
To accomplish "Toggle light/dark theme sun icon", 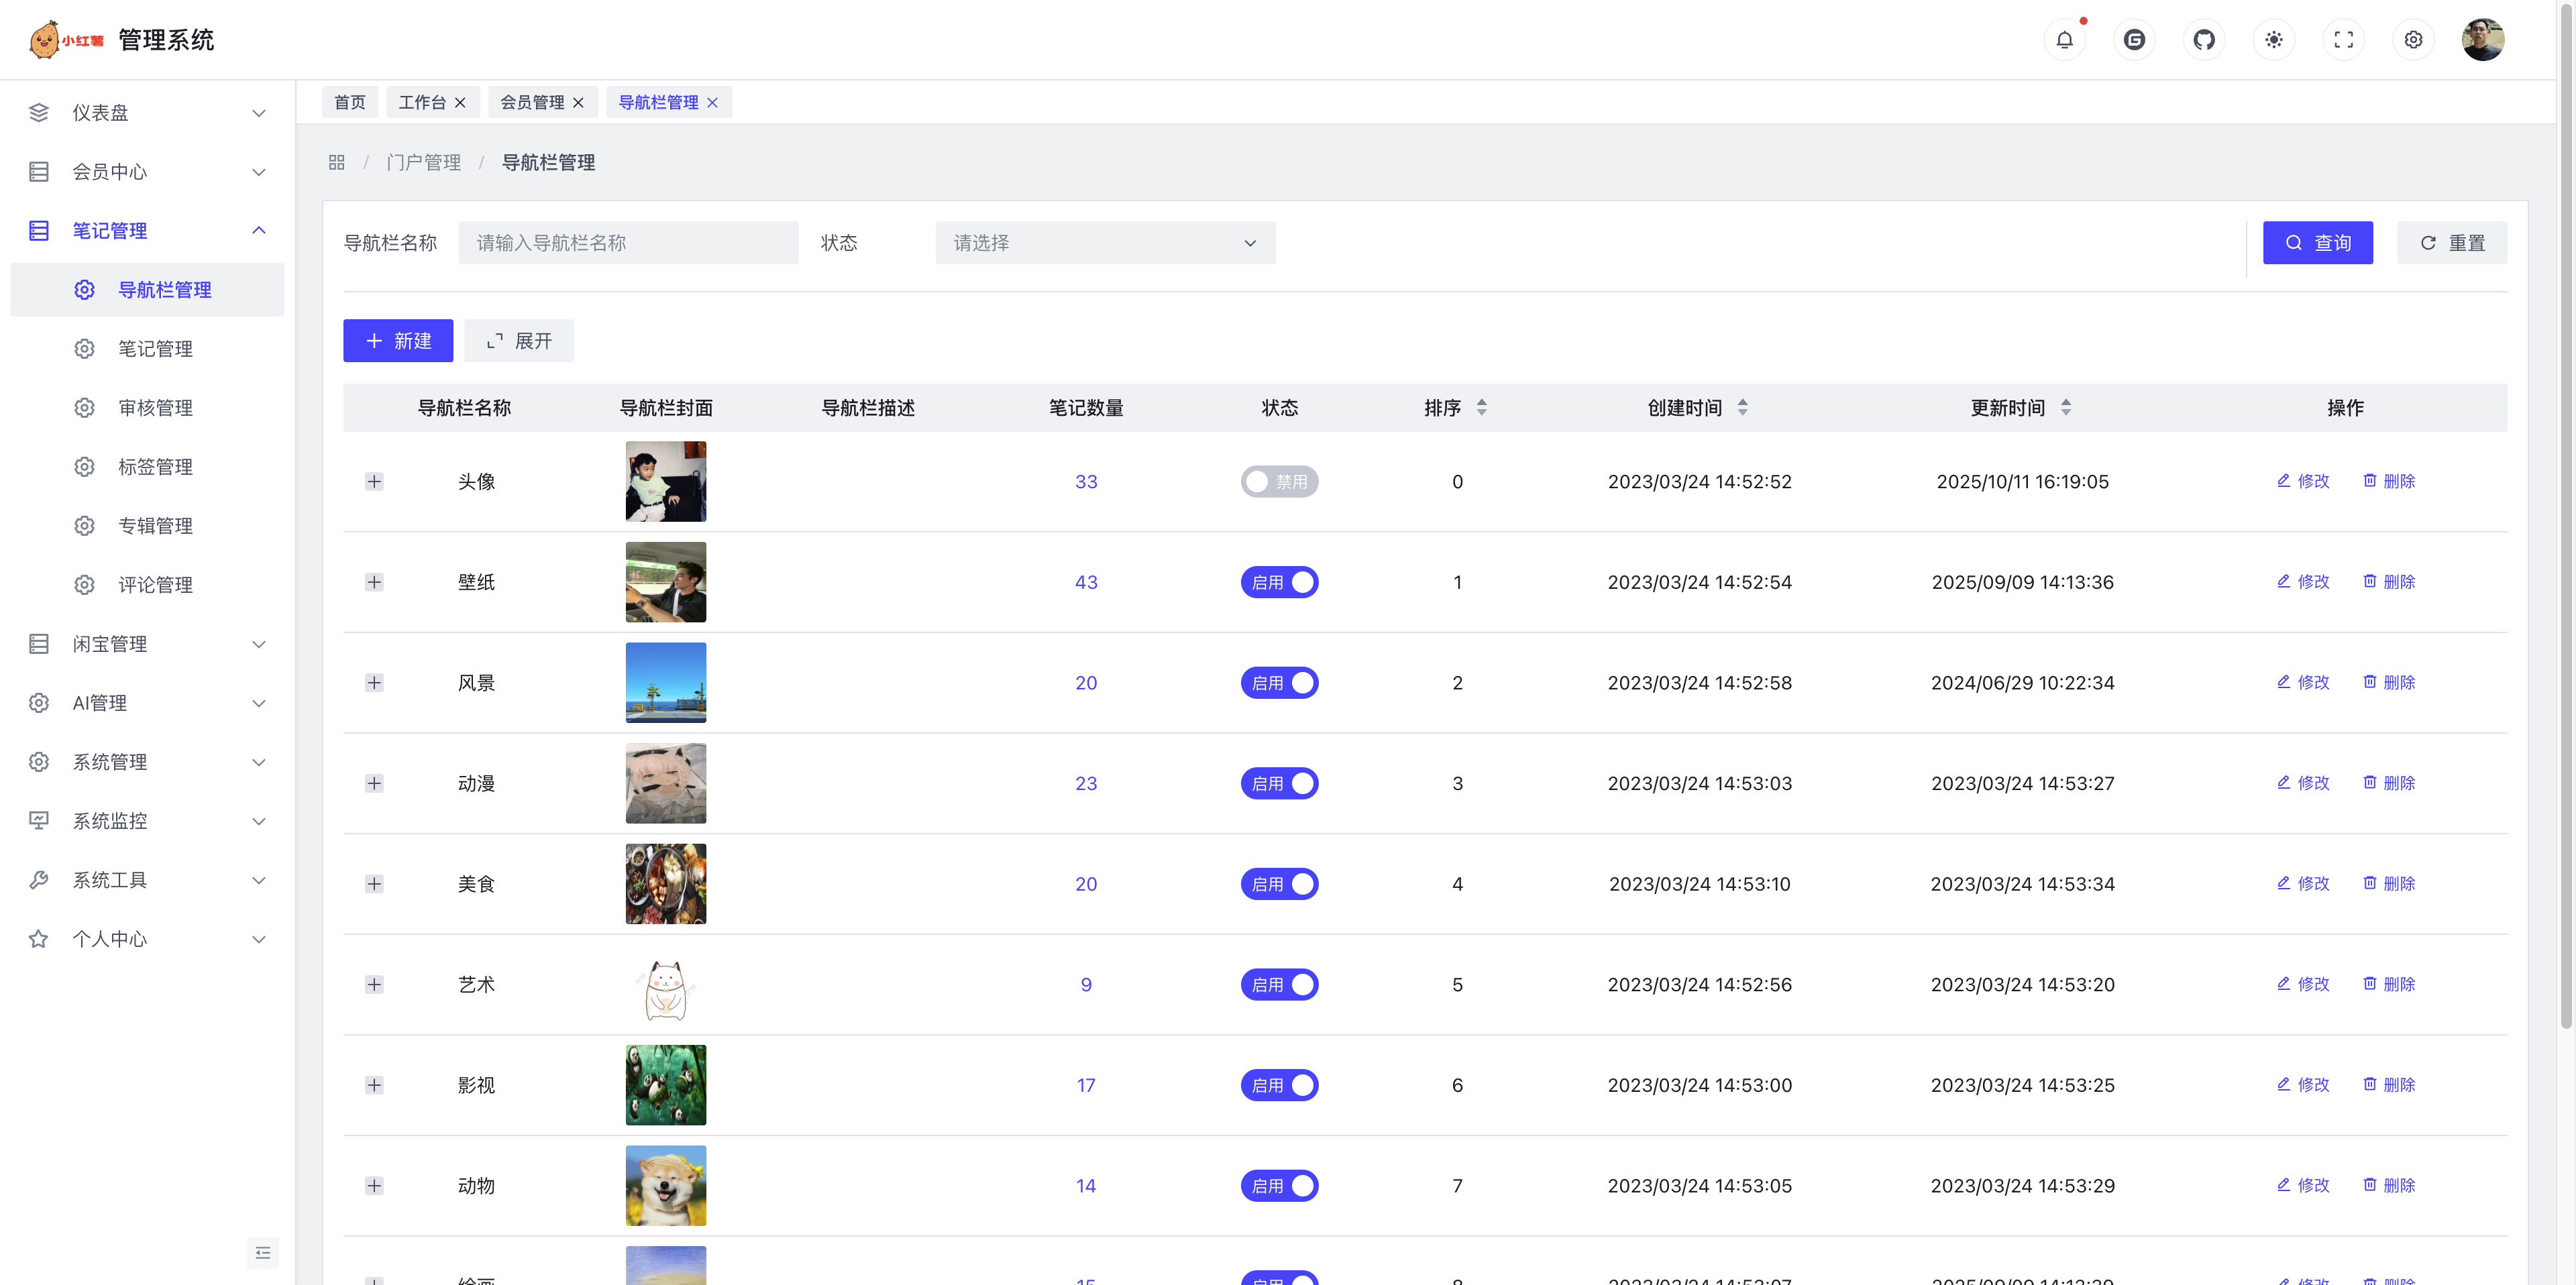I will pos(2274,40).
